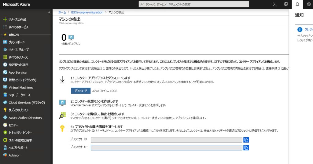Screen dimensions: 313x164
Task: Select サブスクリプション menu label
Action: [x=19, y=110]
